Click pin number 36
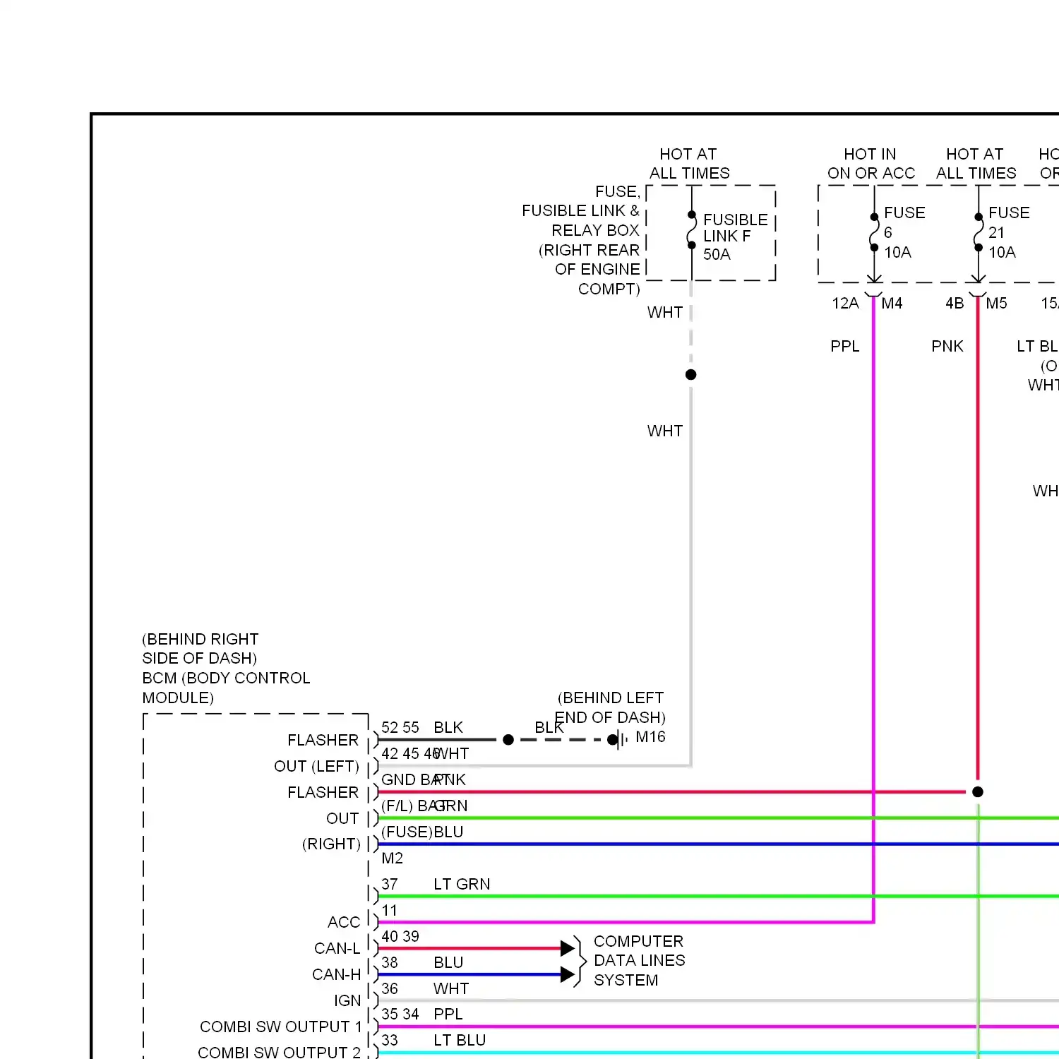The height and width of the screenshot is (1059, 1059). (390, 989)
